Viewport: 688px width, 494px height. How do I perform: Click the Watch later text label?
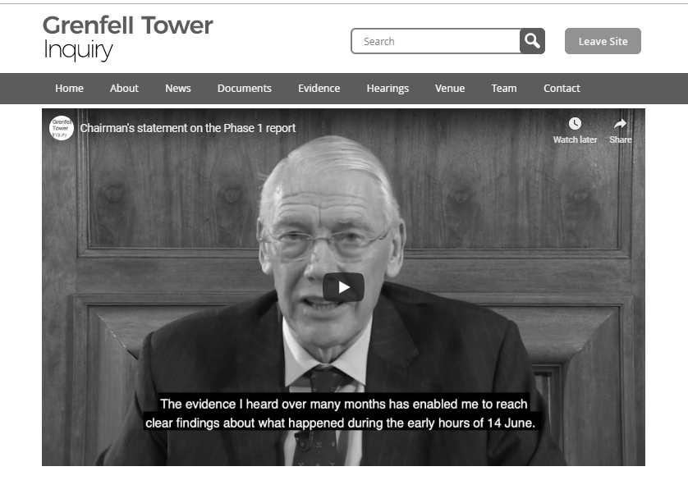(x=575, y=140)
